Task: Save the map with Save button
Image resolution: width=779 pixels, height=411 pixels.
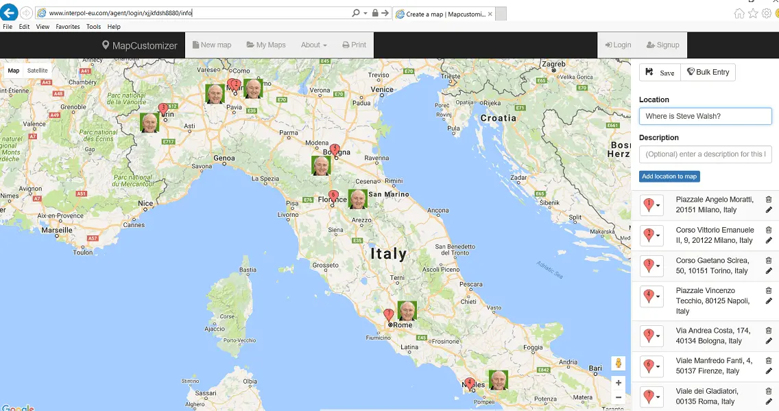Action: [660, 72]
